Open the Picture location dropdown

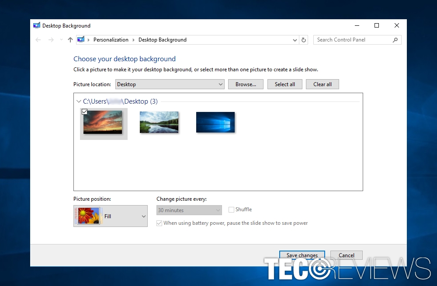(x=170, y=84)
